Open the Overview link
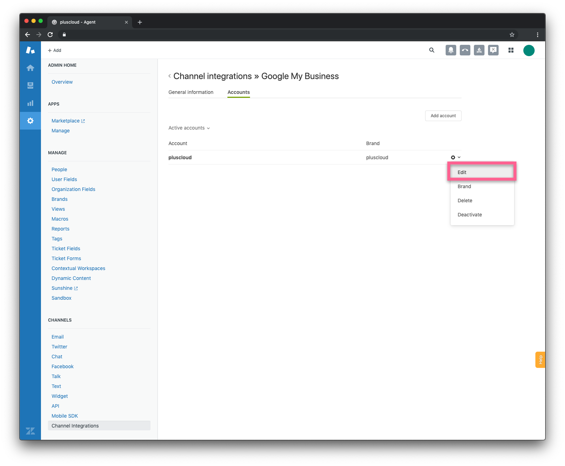This screenshot has height=466, width=565. 62,82
